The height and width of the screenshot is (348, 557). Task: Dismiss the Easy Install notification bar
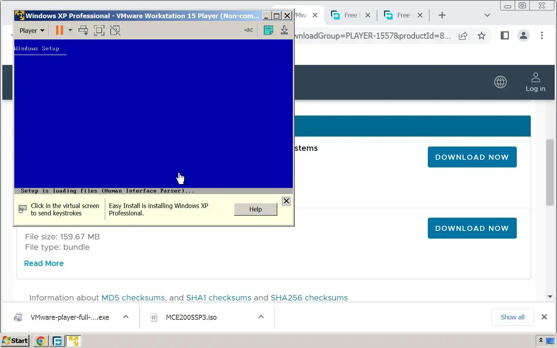tap(286, 201)
